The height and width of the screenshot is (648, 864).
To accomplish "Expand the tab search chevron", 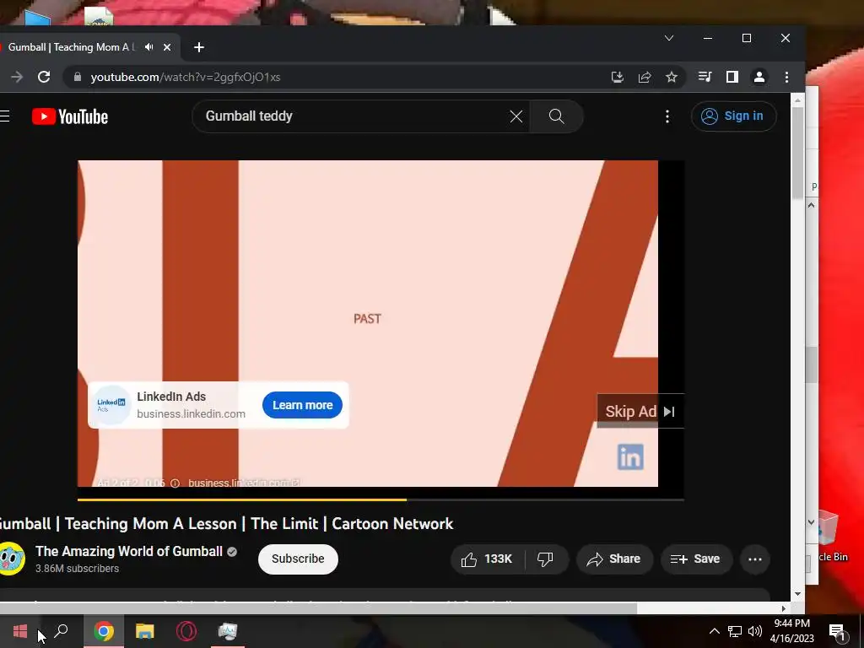I will (x=669, y=38).
